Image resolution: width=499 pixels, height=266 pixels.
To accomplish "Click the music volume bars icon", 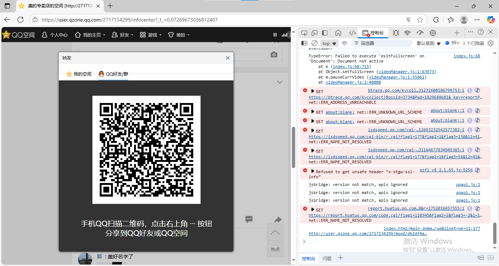I will tap(285, 35).
